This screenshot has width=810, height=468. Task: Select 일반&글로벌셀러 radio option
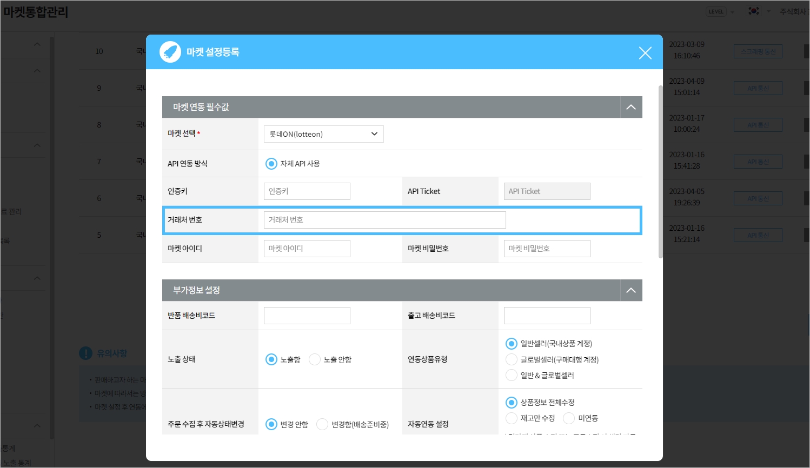(x=512, y=376)
